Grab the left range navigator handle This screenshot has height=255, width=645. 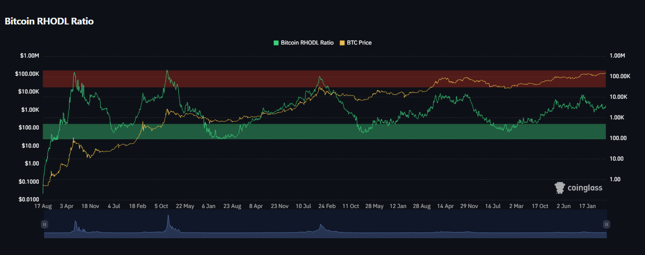[44, 224]
